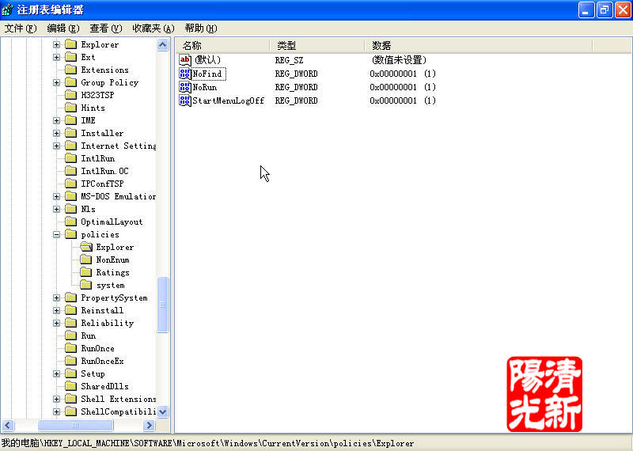633x451 pixels.
Task: Expand the Installer tree node
Action: point(56,133)
